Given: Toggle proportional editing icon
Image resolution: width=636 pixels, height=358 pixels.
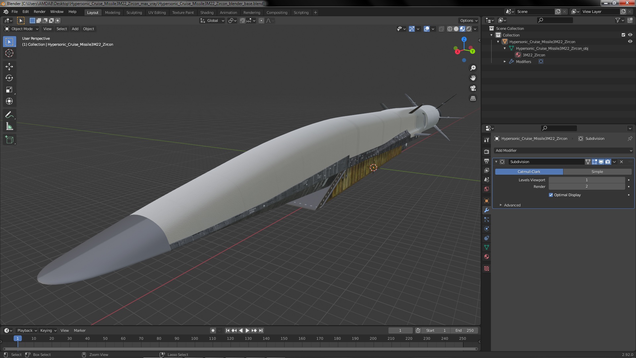Looking at the screenshot, I should (261, 21).
